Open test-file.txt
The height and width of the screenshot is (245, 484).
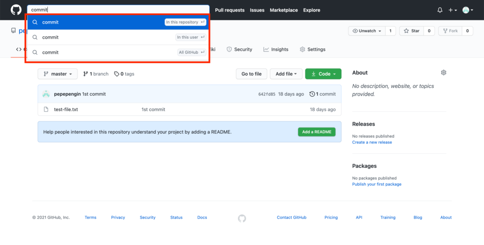pyautogui.click(x=66, y=110)
